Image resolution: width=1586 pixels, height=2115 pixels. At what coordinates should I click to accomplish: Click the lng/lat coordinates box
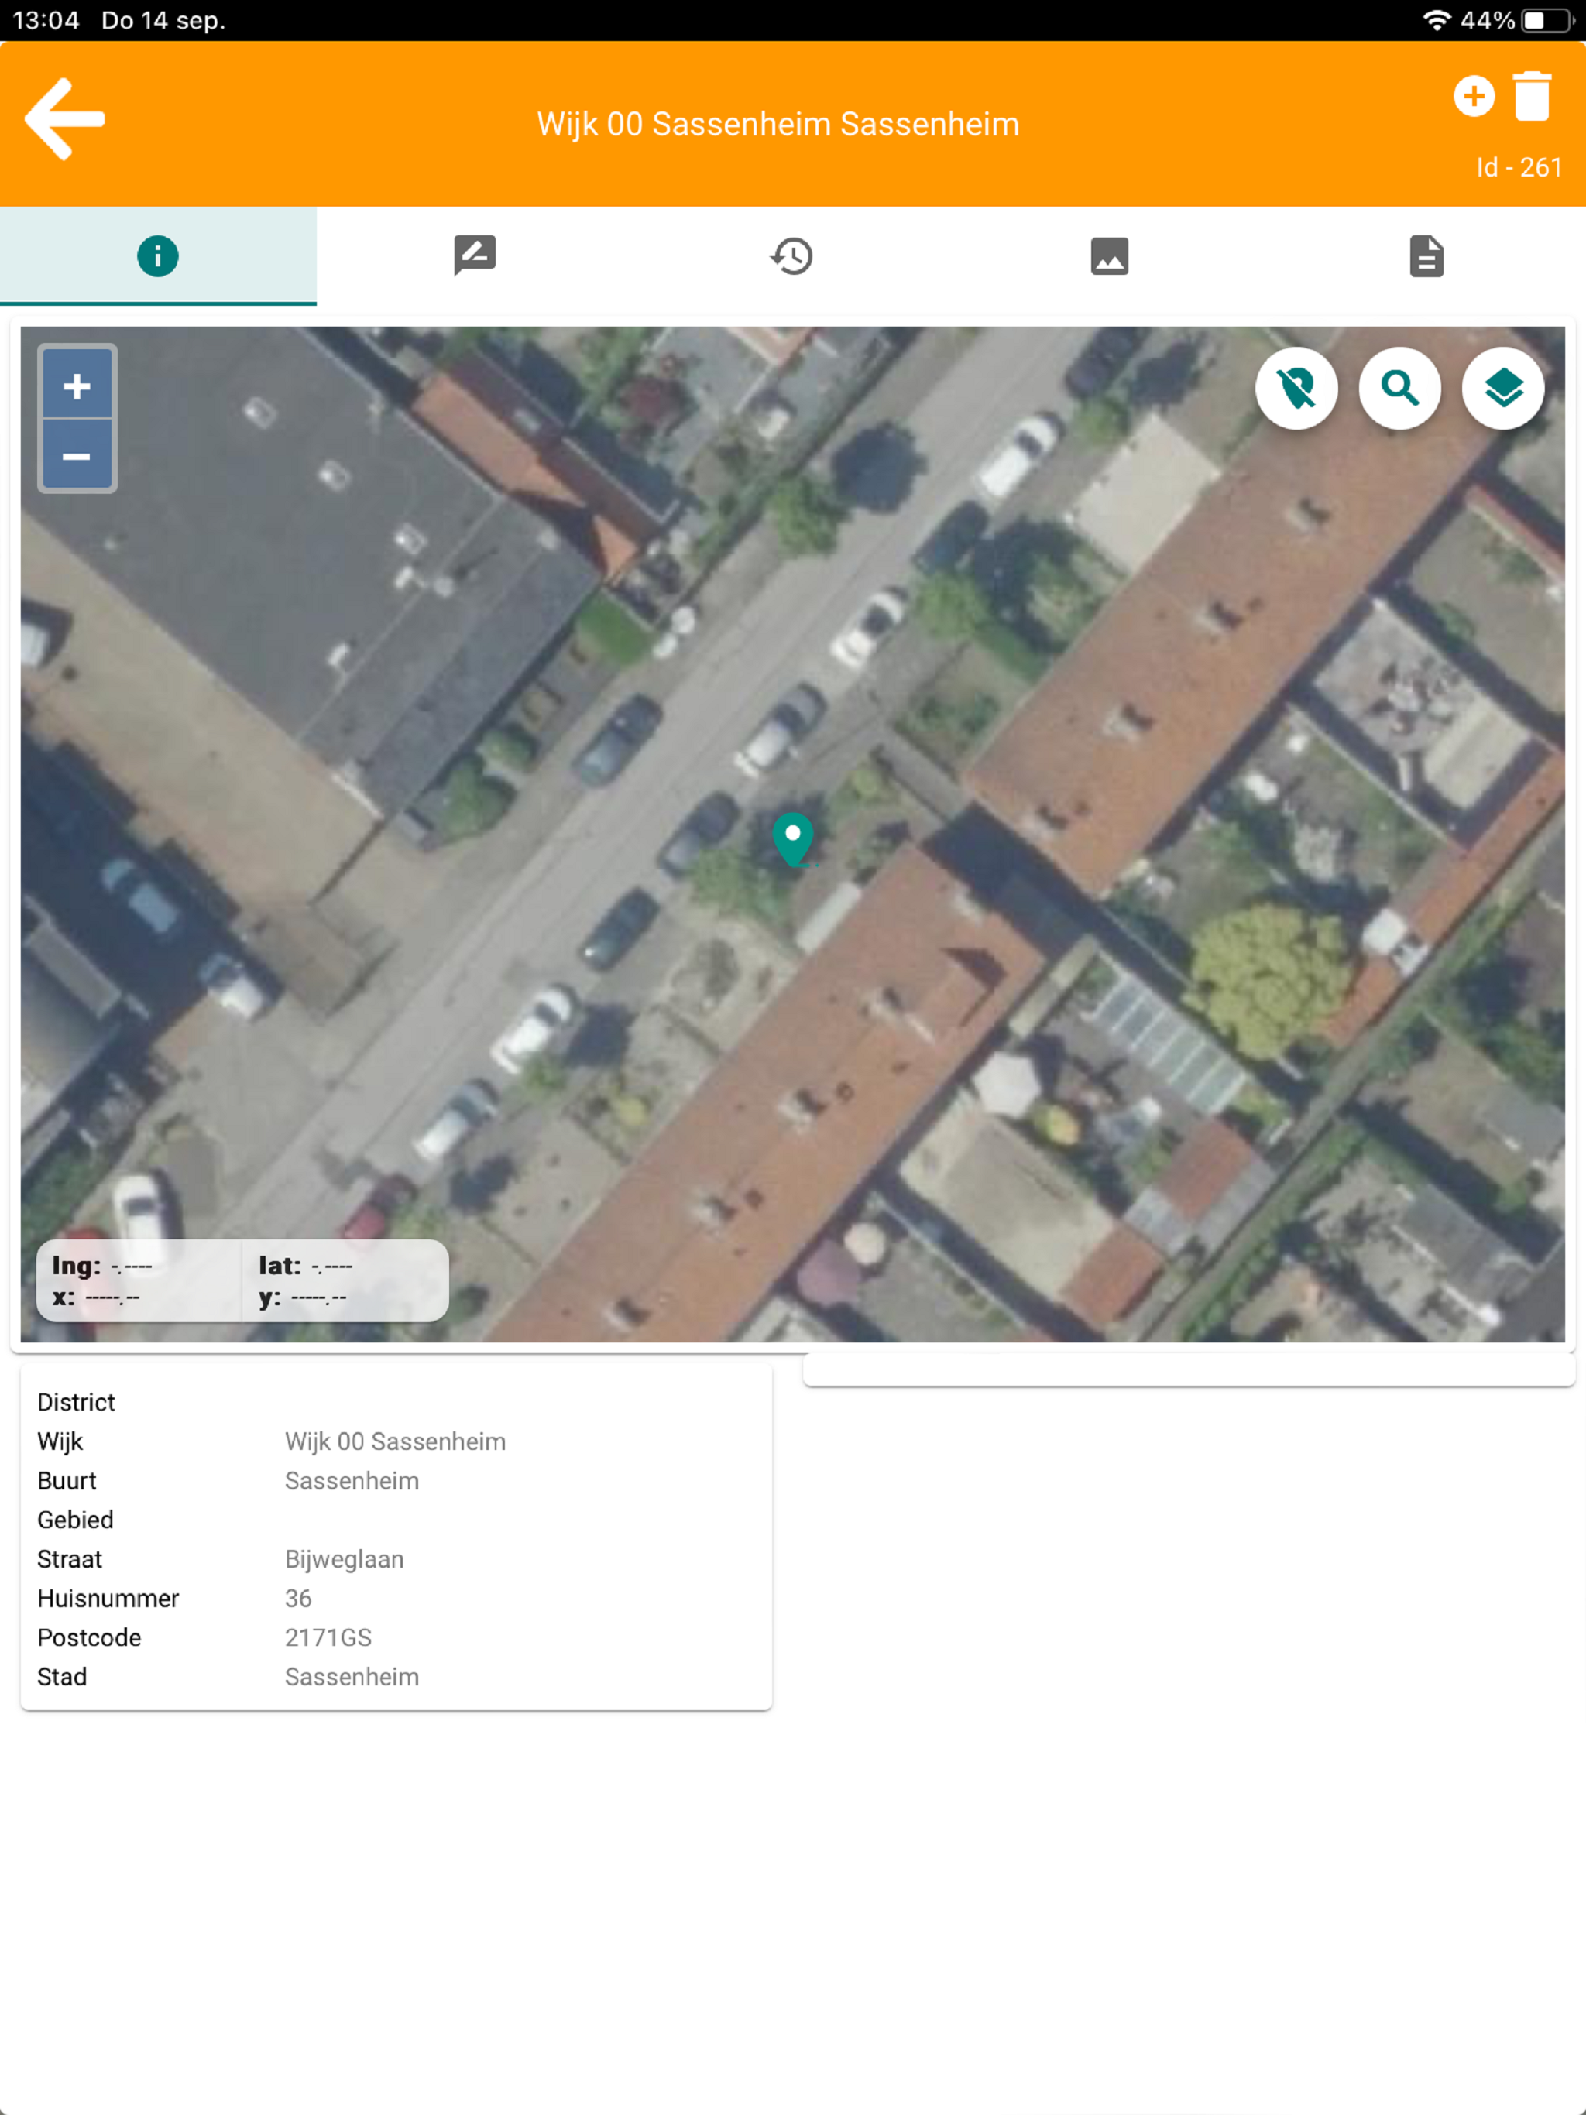click(x=242, y=1281)
